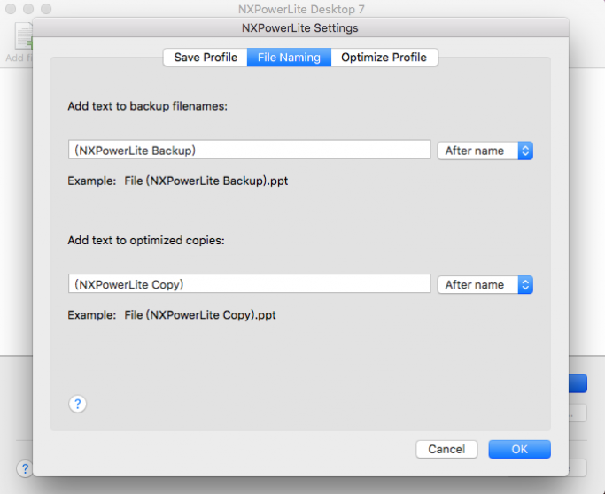Click the NXPowerLite Settings dialog title

(x=299, y=27)
